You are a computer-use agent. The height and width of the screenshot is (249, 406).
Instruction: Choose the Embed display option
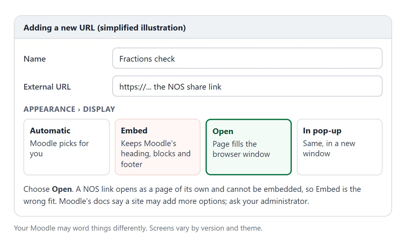pyautogui.click(x=158, y=147)
